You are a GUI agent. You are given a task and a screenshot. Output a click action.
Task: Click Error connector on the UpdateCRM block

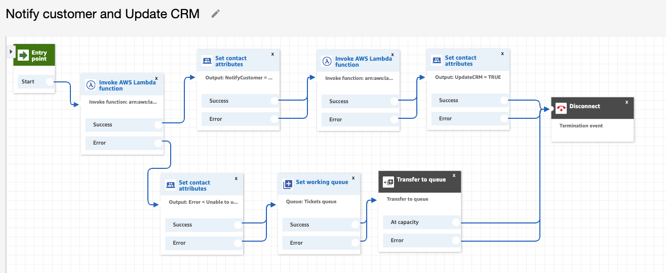[x=504, y=119]
